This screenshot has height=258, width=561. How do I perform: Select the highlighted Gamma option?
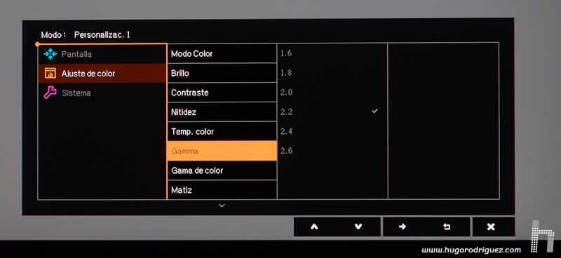(222, 151)
